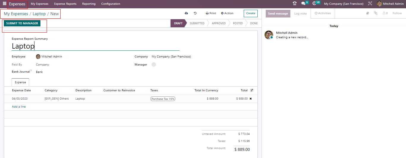Screen dimensions: 406x158
Task: Open the Expense Reports menu
Action: [x=65, y=4]
